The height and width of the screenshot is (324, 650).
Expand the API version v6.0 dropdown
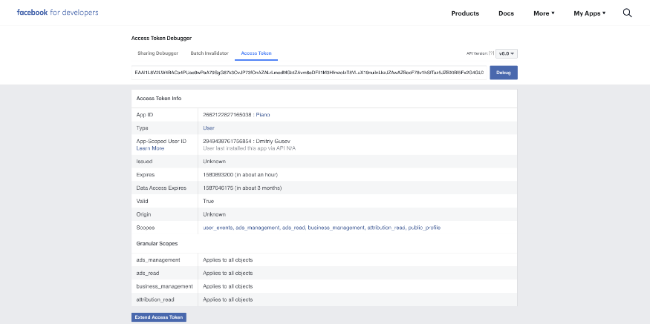tap(507, 53)
